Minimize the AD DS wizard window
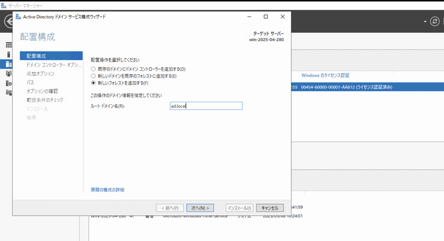444x241 pixels. [x=249, y=17]
